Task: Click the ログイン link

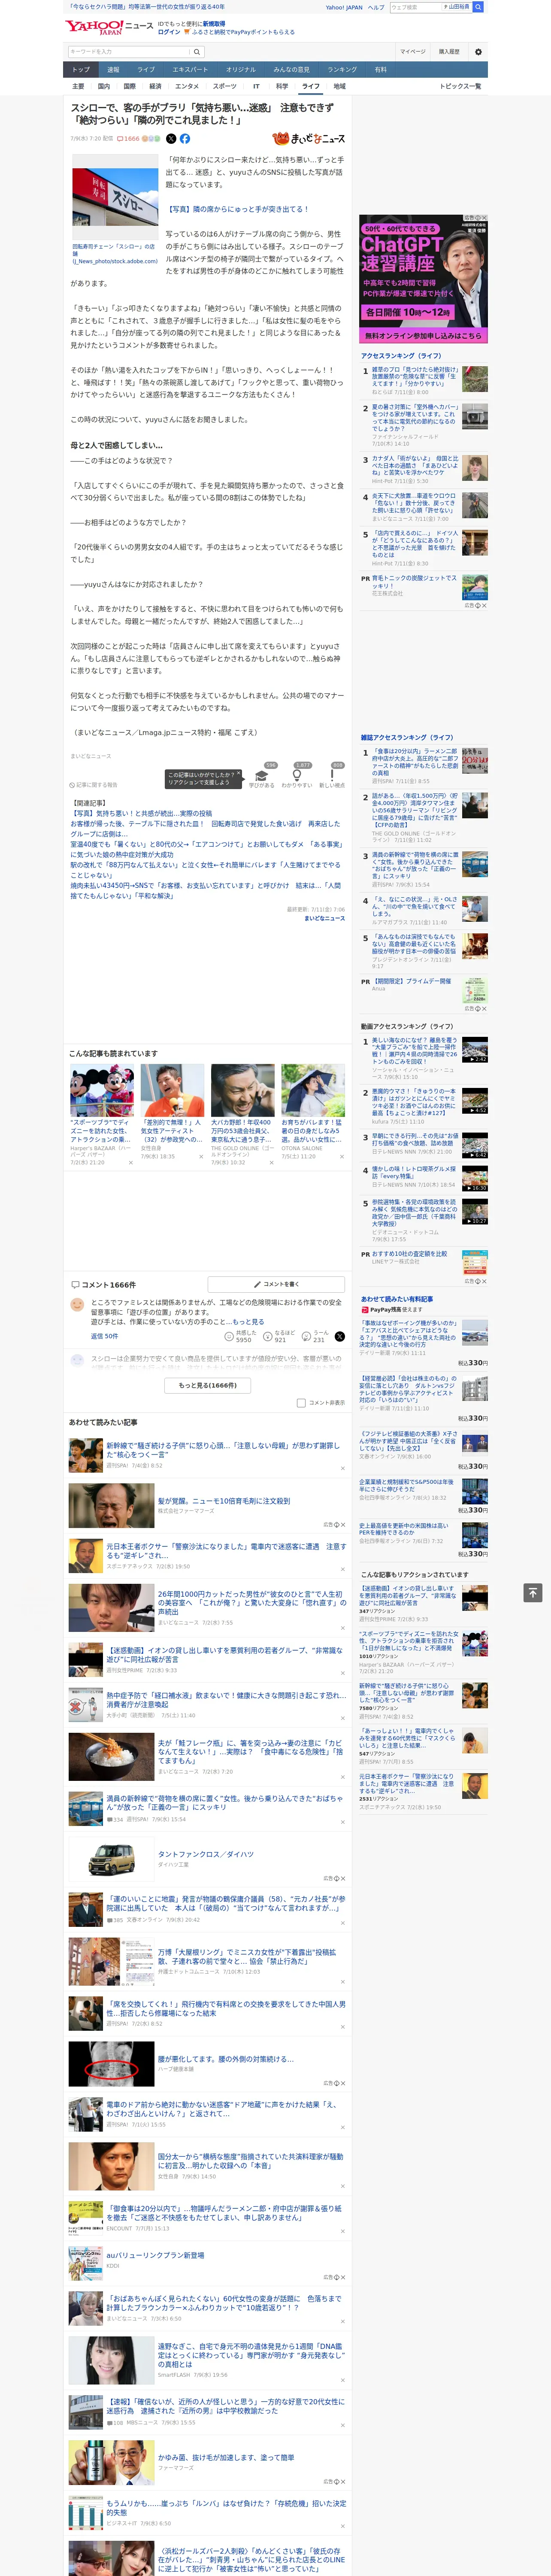Action: 169,32
